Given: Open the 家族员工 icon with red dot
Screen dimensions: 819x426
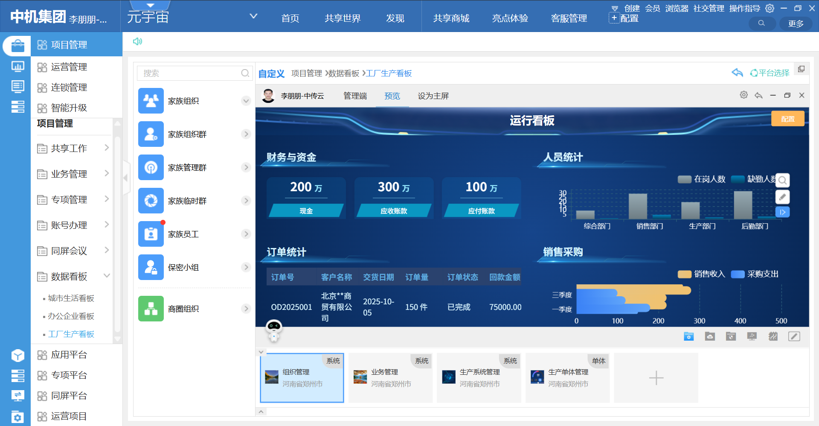Looking at the screenshot, I should [x=151, y=234].
